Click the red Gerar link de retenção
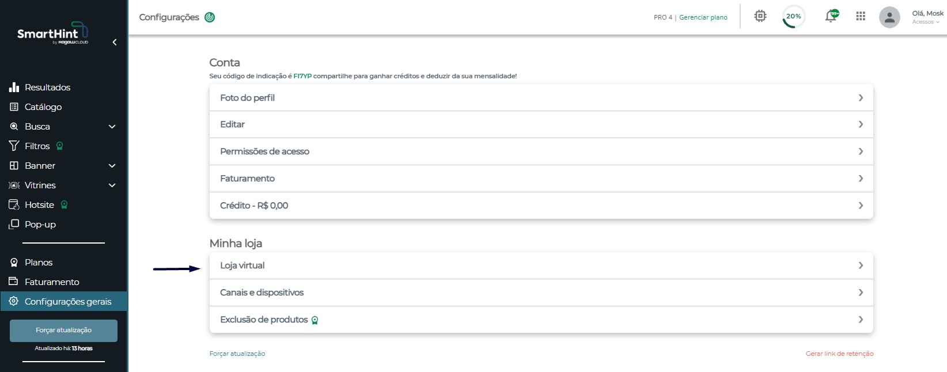Screen dimensions: 947x372 click(x=839, y=354)
